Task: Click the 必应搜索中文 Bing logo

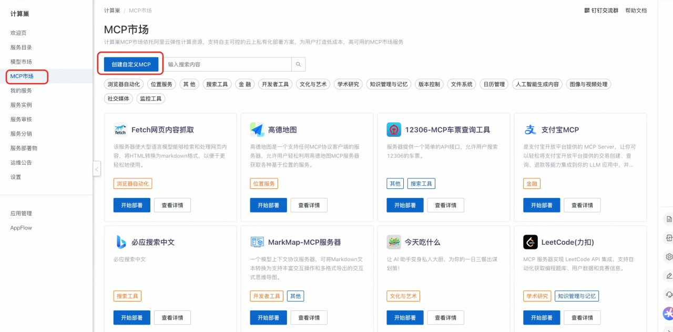Action: pyautogui.click(x=121, y=242)
